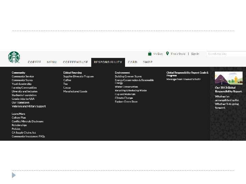Screen dimensions: 246x184
Task: Open the Coffee navigation menu
Action: (x=35, y=62)
